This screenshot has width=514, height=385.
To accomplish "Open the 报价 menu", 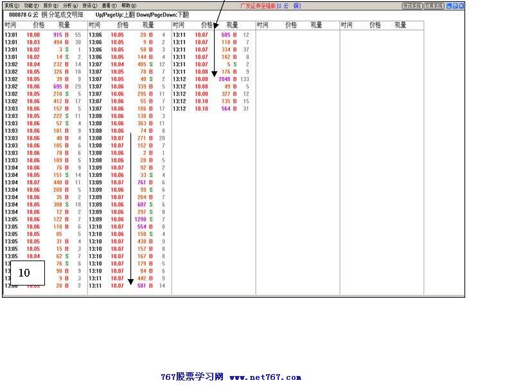I will pyautogui.click(x=50, y=6).
